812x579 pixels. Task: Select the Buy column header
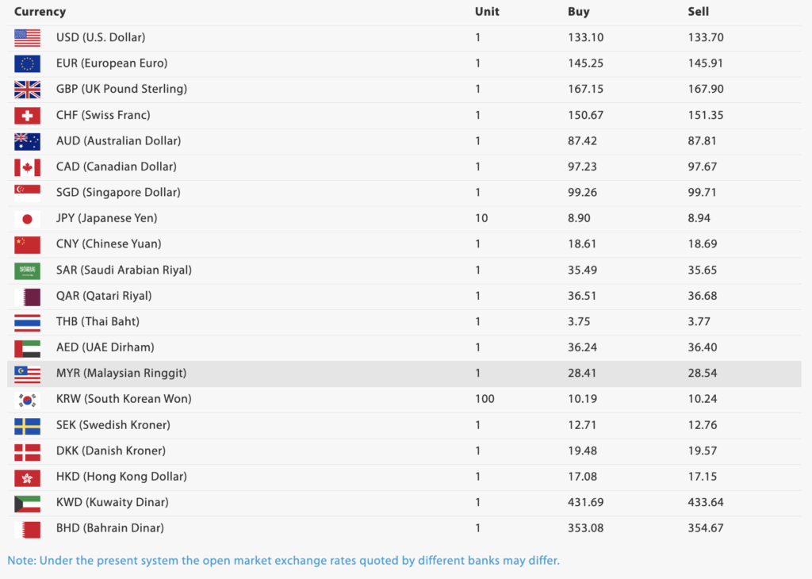click(579, 12)
